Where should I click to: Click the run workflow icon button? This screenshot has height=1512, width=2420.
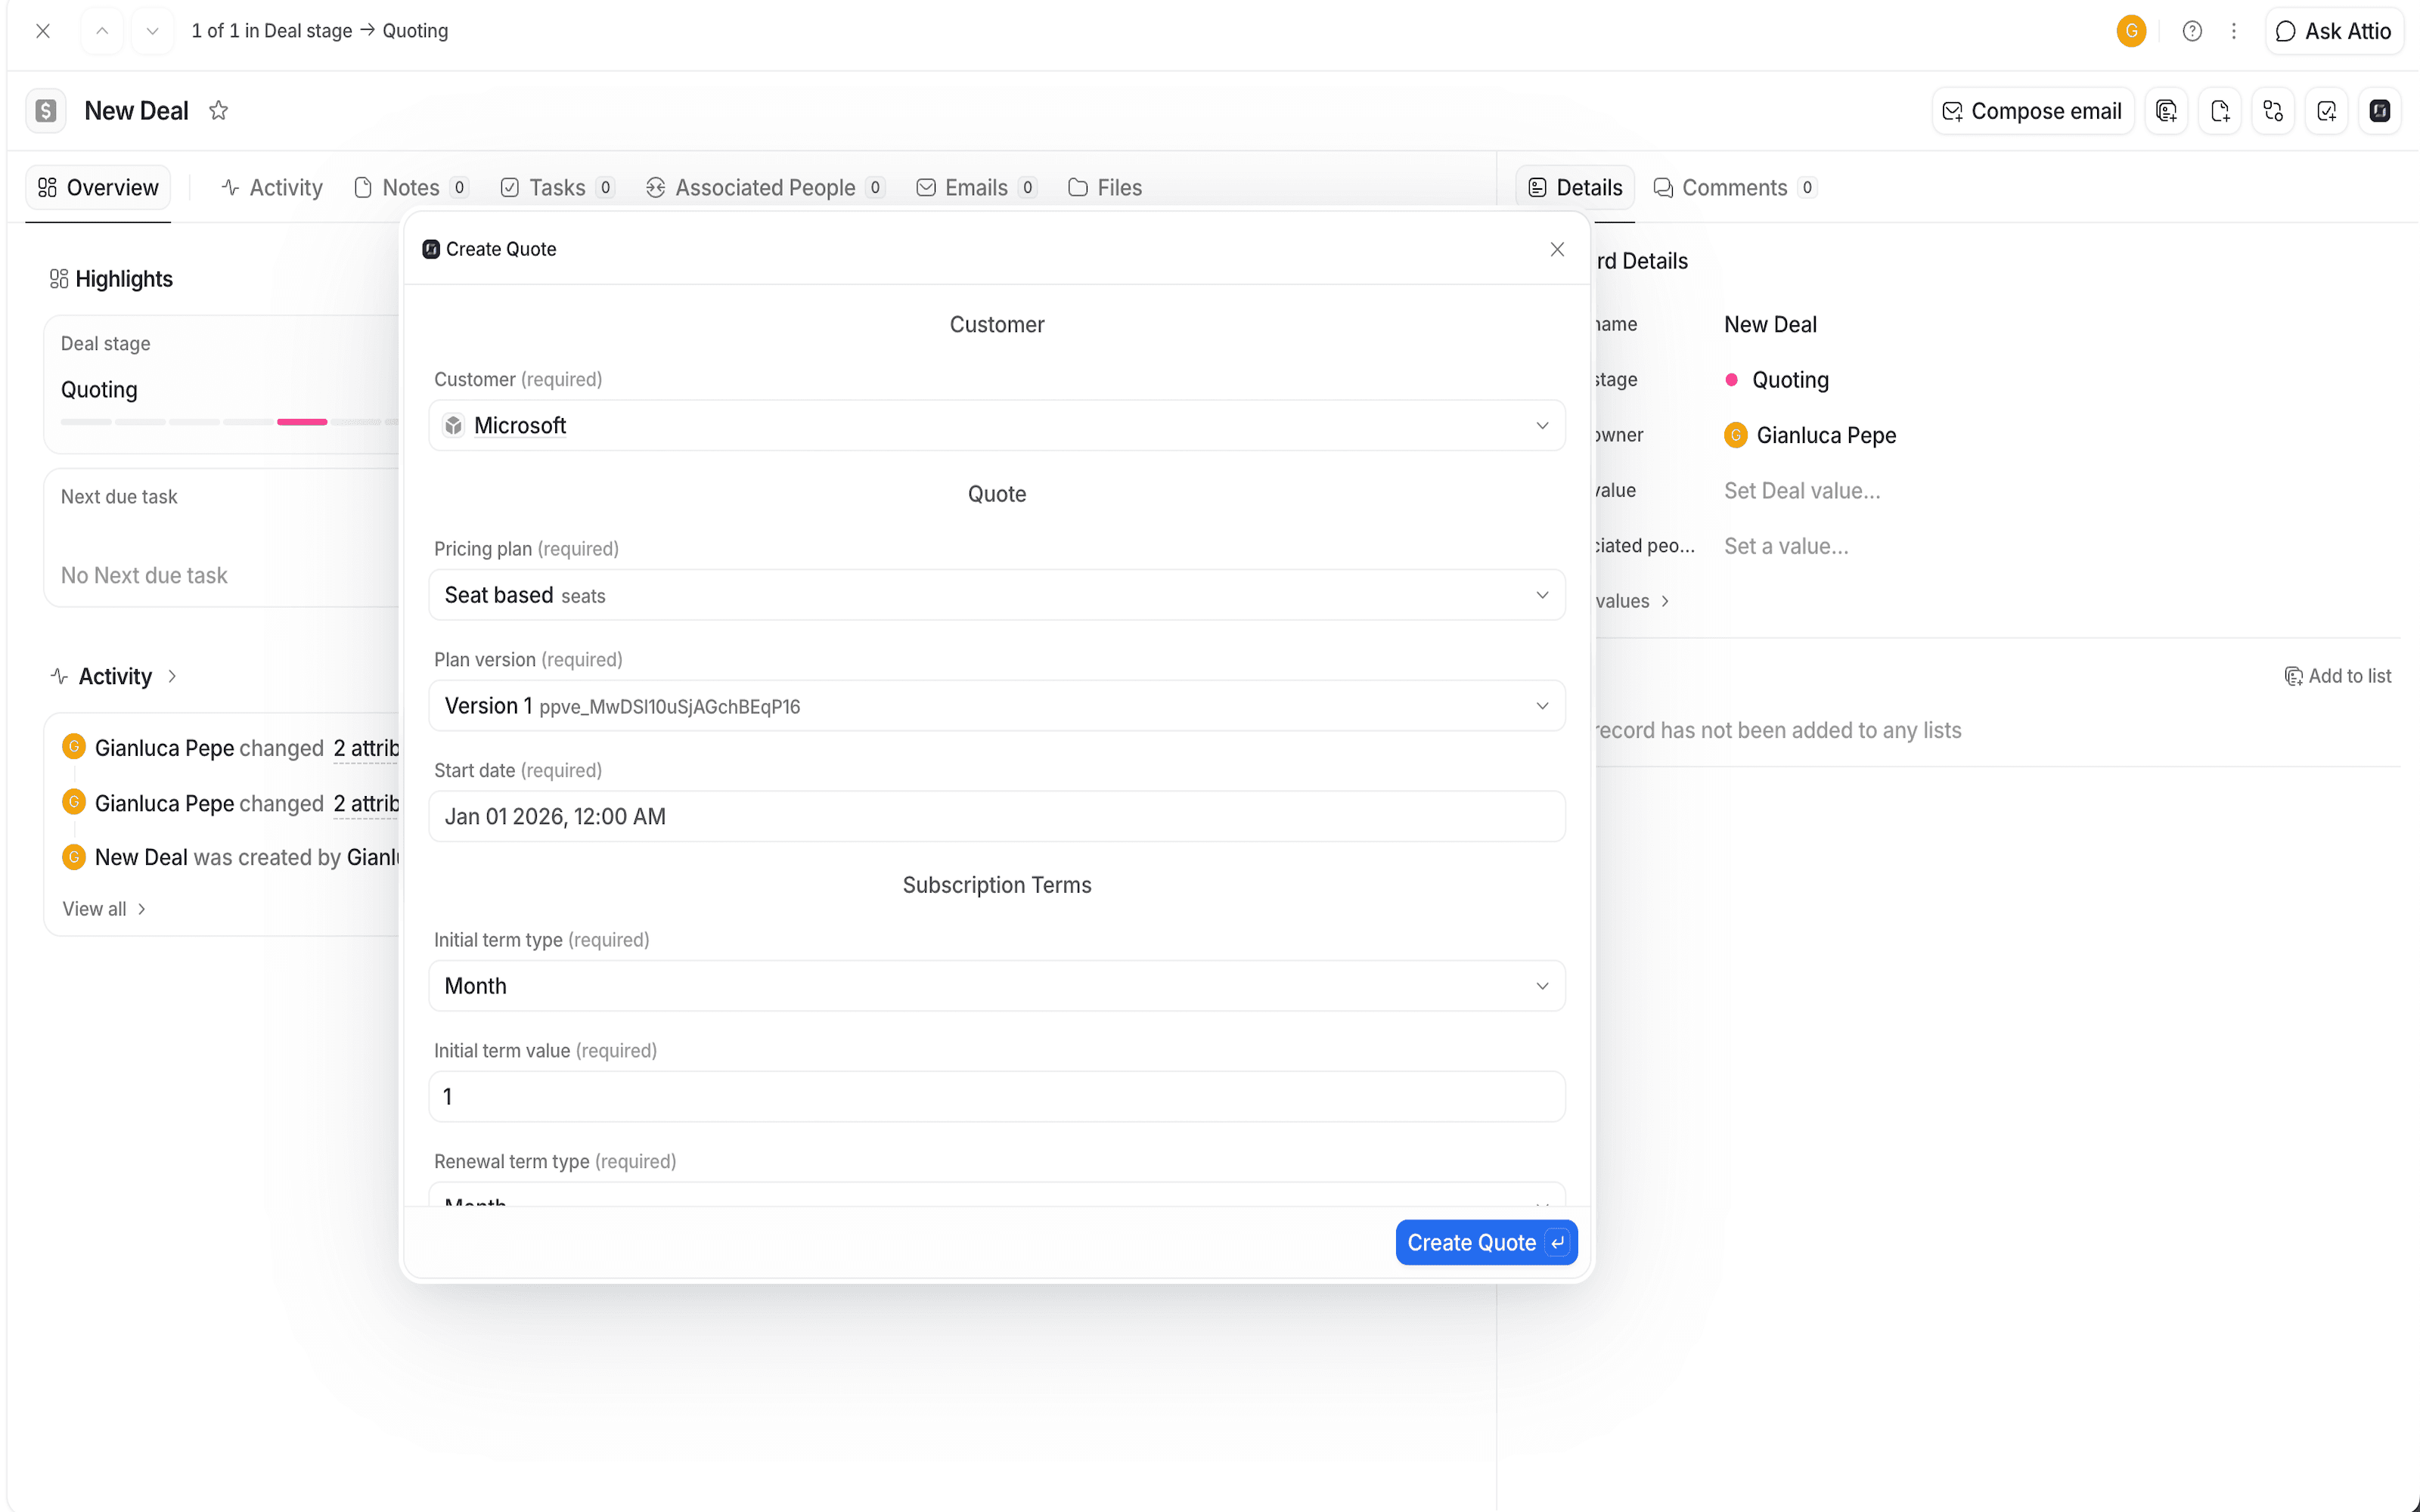pyautogui.click(x=2273, y=111)
